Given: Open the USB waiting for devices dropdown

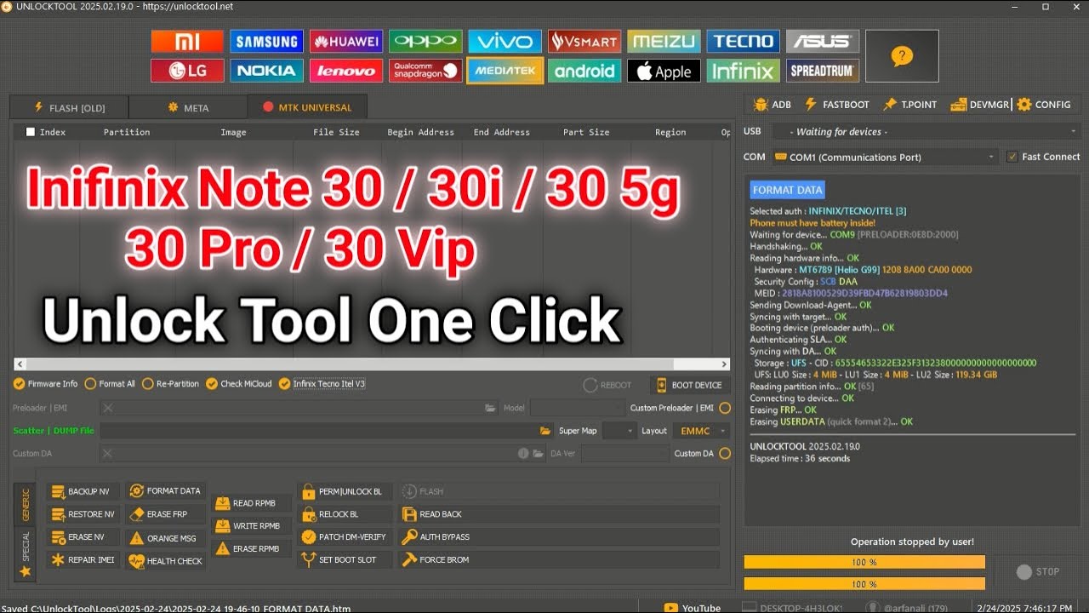Looking at the screenshot, I should [x=927, y=132].
